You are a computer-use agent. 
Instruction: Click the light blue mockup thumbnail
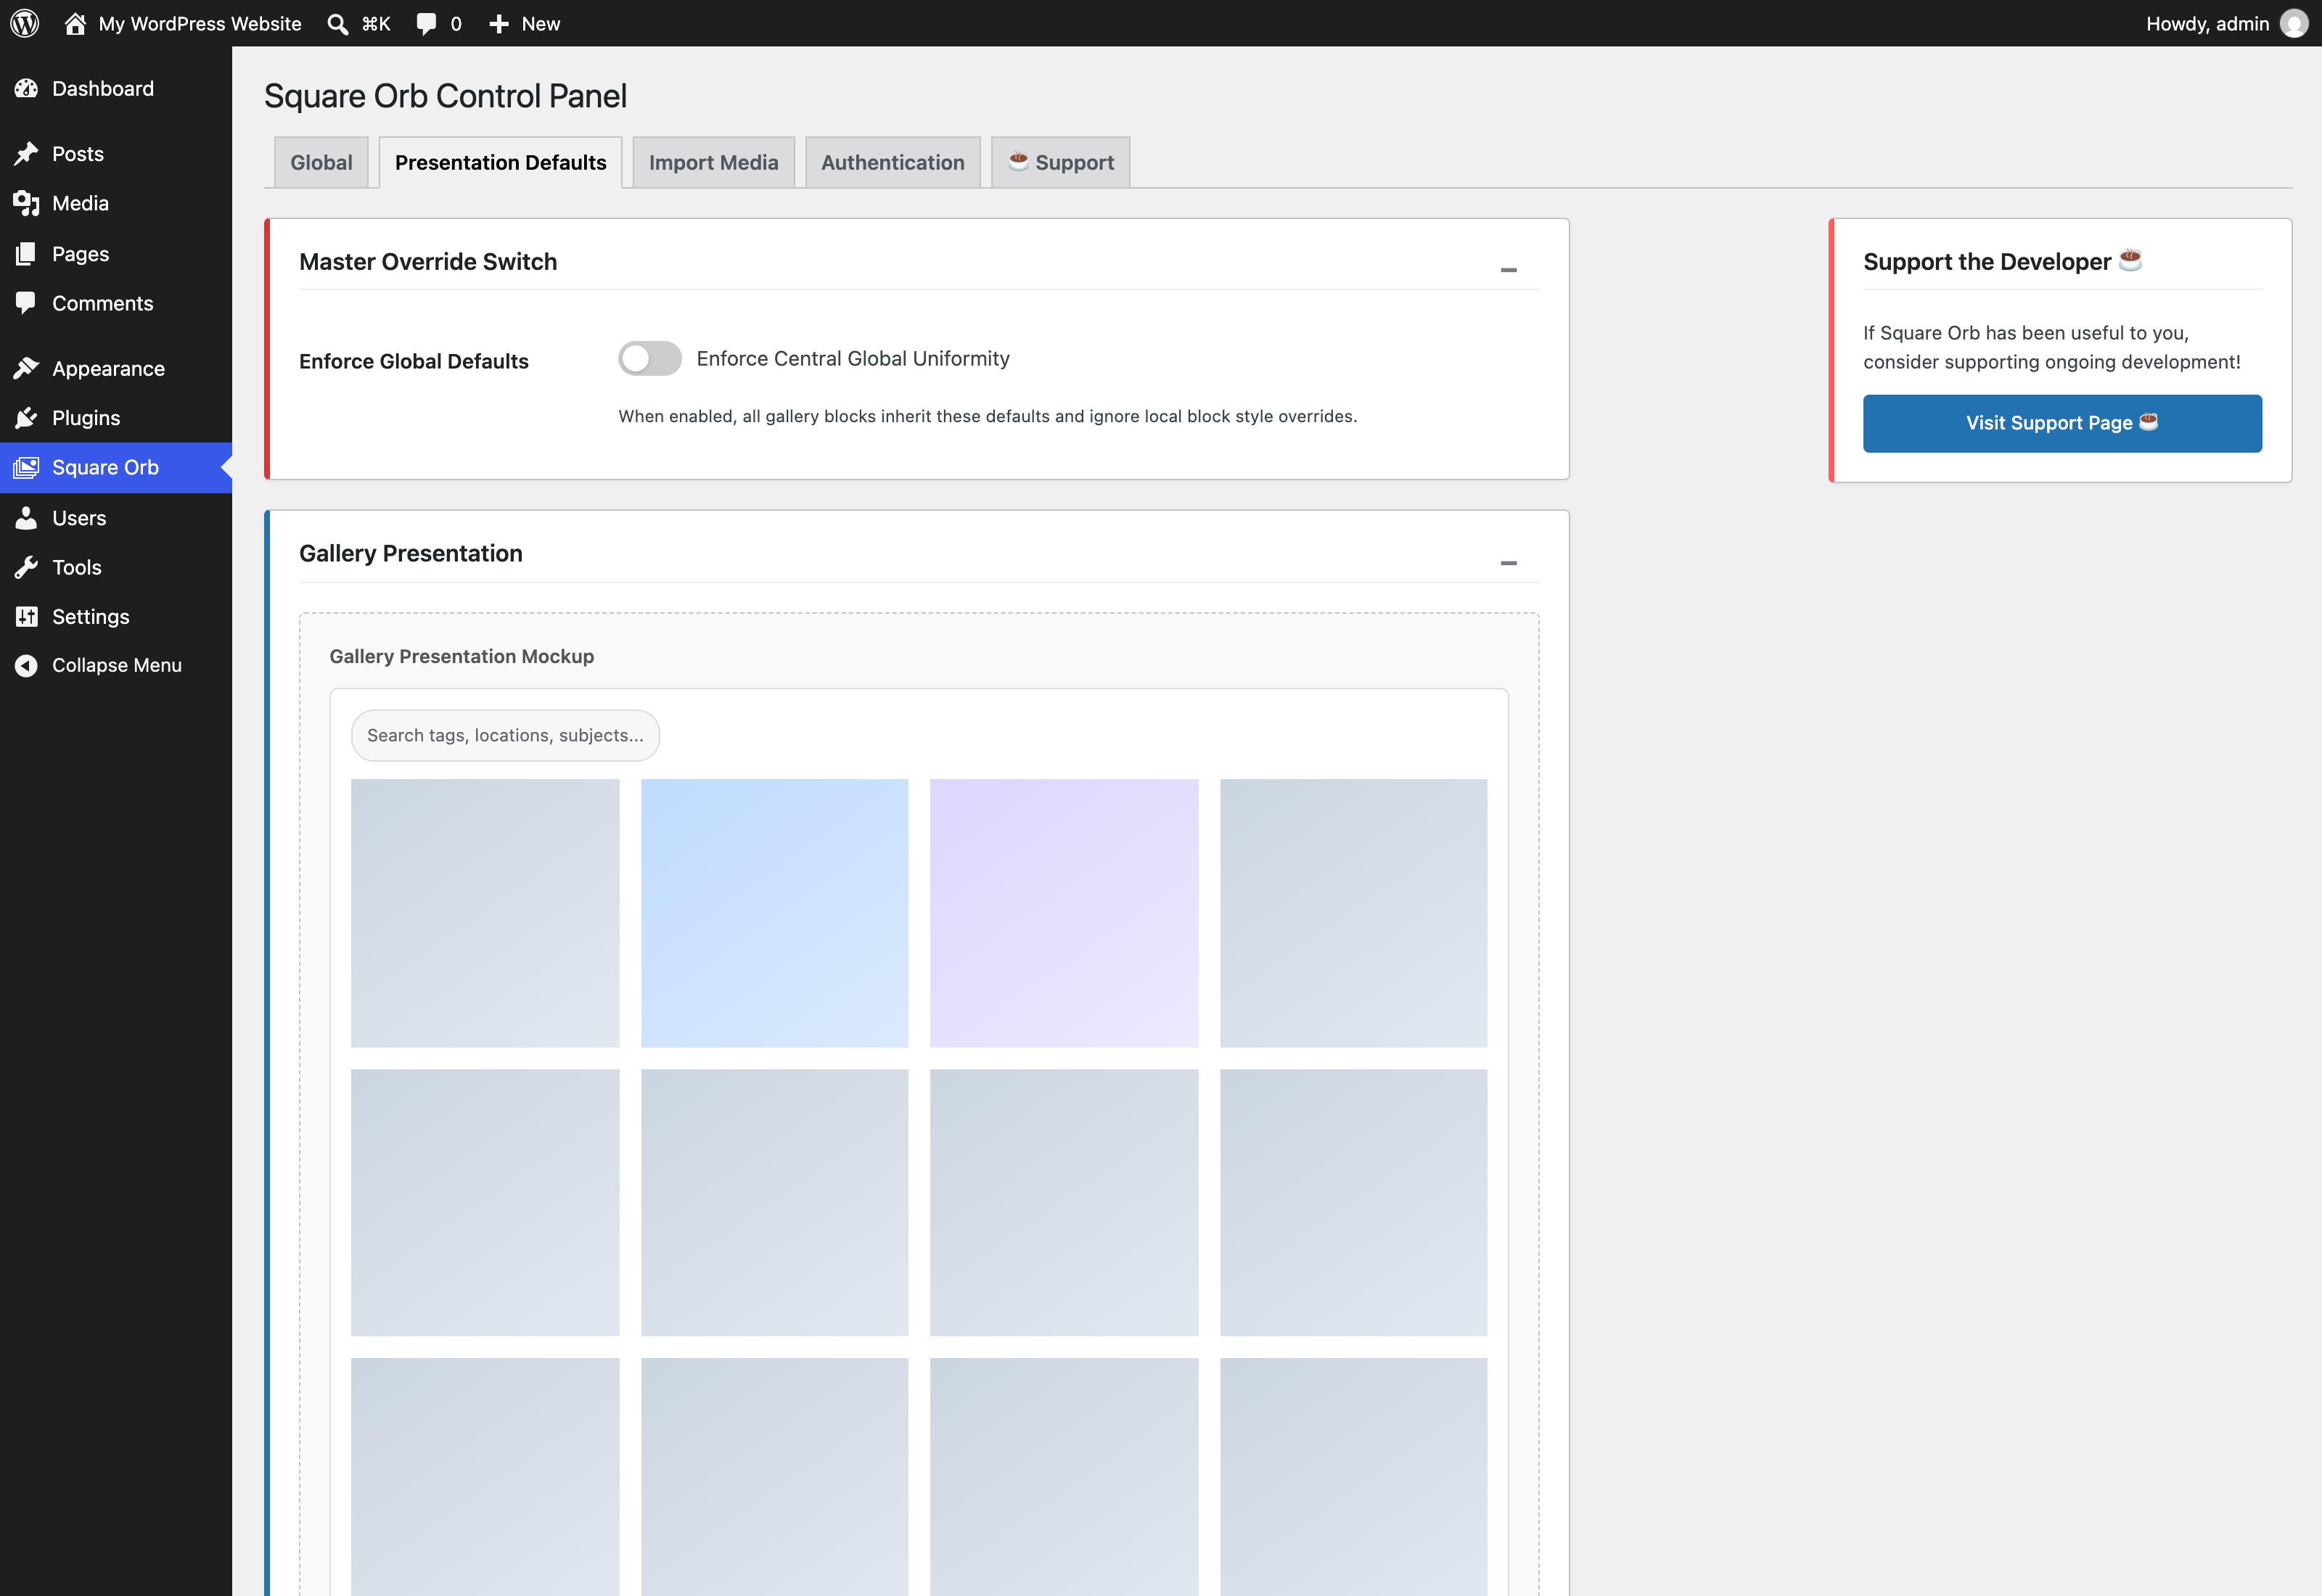[x=774, y=913]
